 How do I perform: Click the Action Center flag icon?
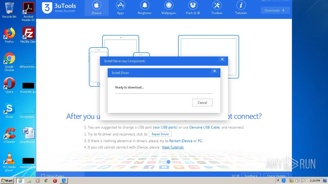[x=304, y=181]
